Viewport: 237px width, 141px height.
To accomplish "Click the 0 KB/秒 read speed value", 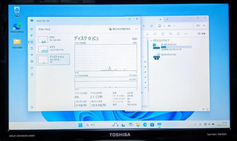I will click(81, 105).
